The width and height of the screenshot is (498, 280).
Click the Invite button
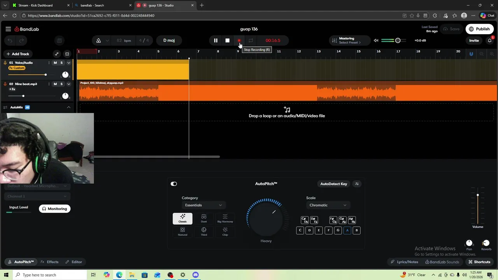(474, 40)
